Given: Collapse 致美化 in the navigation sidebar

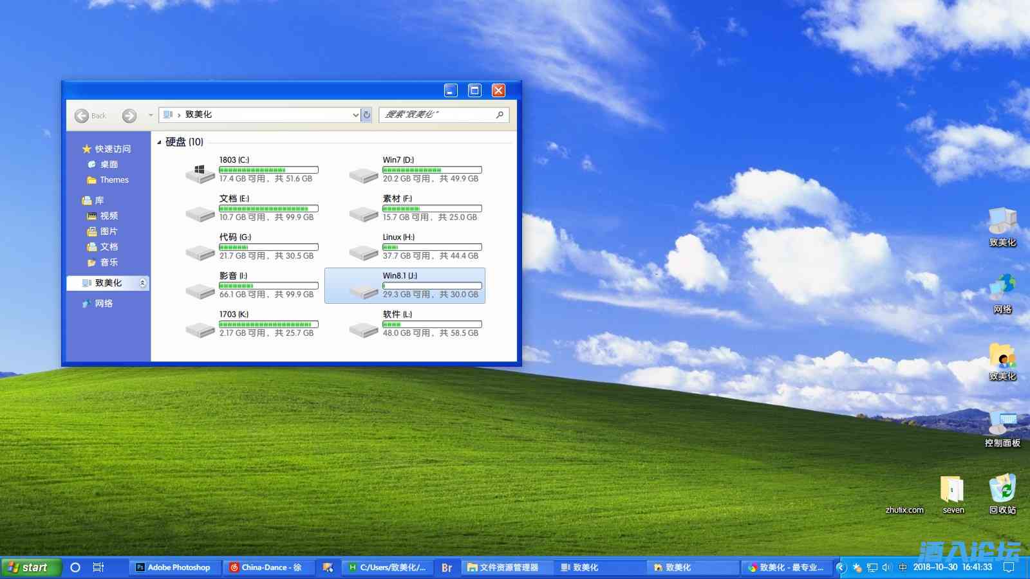Looking at the screenshot, I should click(143, 282).
